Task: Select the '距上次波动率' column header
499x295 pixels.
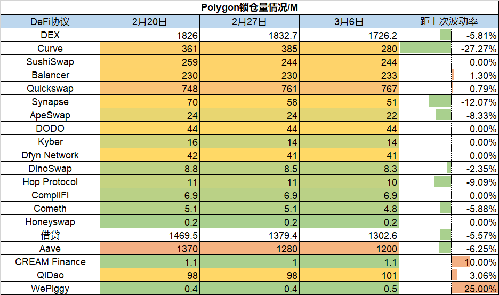Action: 449,21
